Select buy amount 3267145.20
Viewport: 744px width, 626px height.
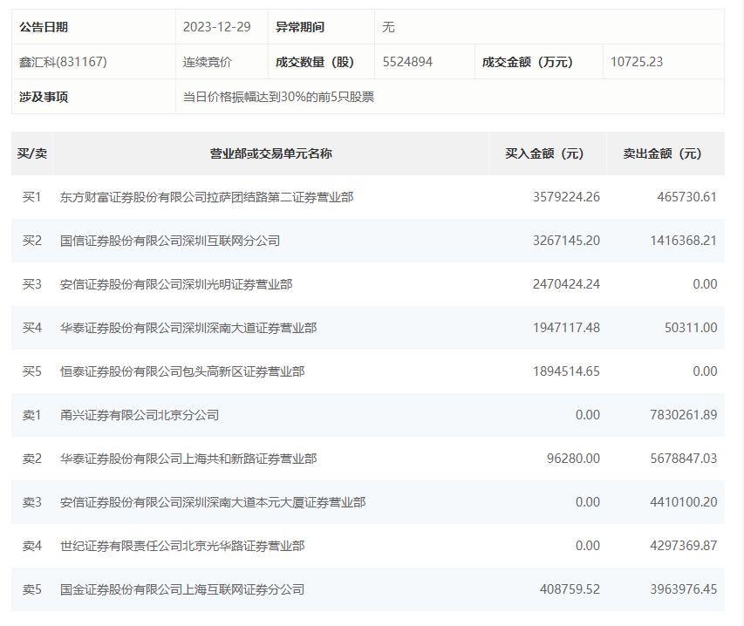tap(566, 241)
